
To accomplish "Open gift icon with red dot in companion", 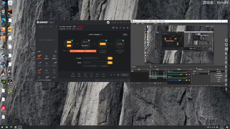I will click(x=113, y=28).
